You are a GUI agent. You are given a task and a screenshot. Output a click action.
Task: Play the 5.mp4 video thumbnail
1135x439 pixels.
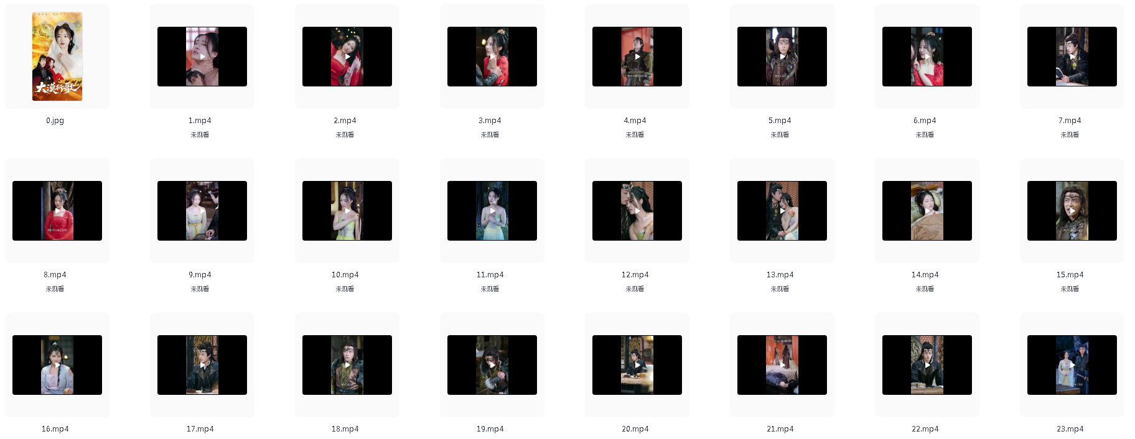point(782,57)
